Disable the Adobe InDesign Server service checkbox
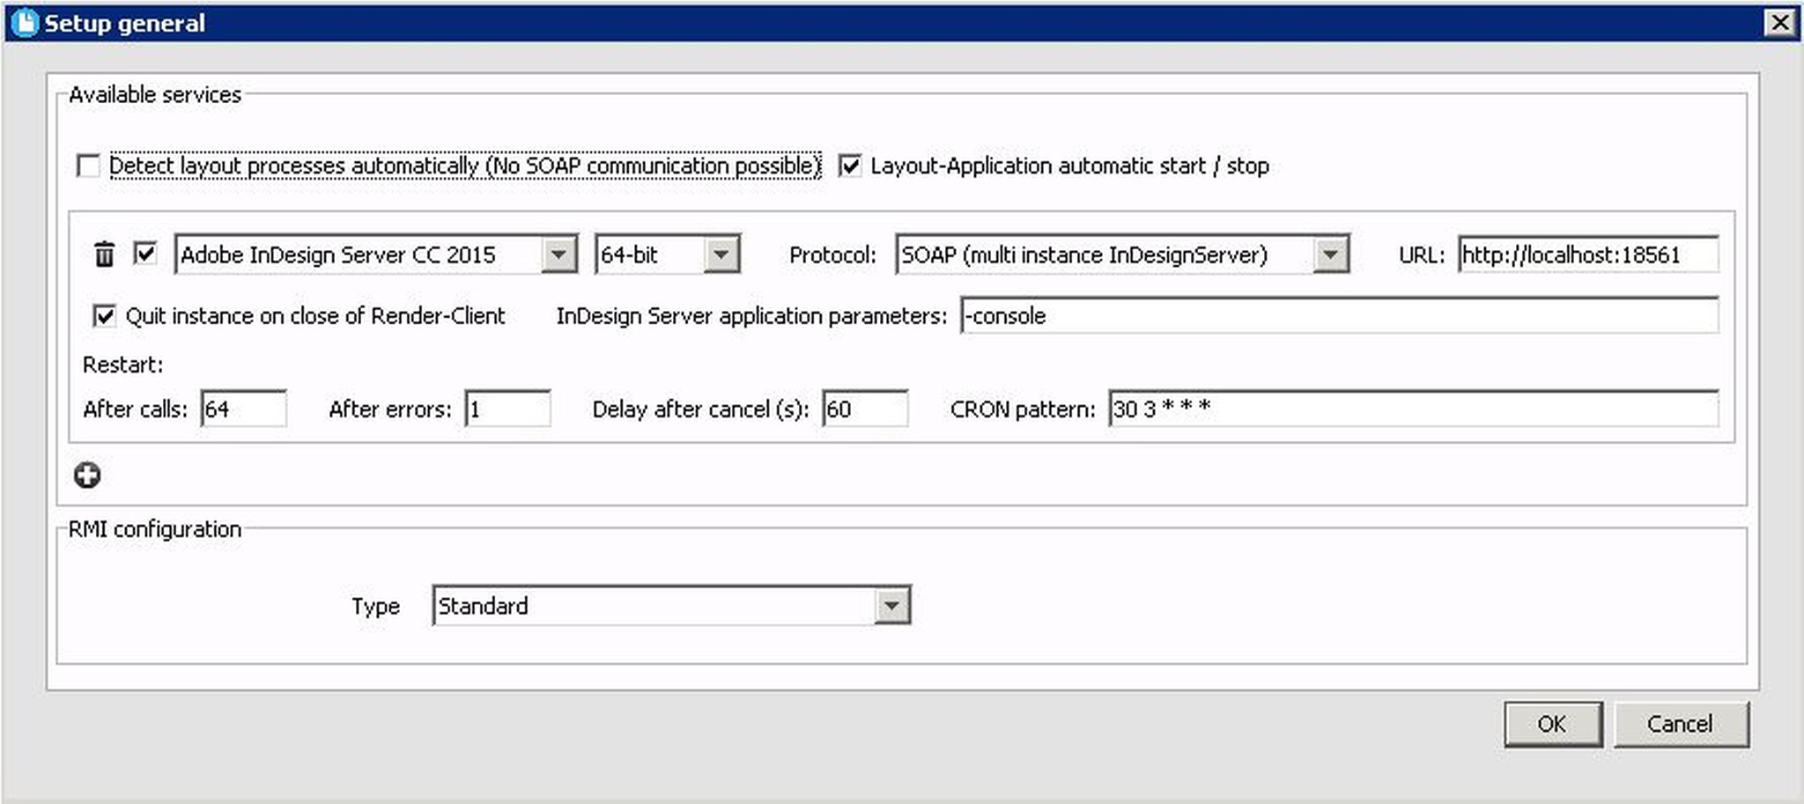The width and height of the screenshot is (1804, 804). pos(145,254)
